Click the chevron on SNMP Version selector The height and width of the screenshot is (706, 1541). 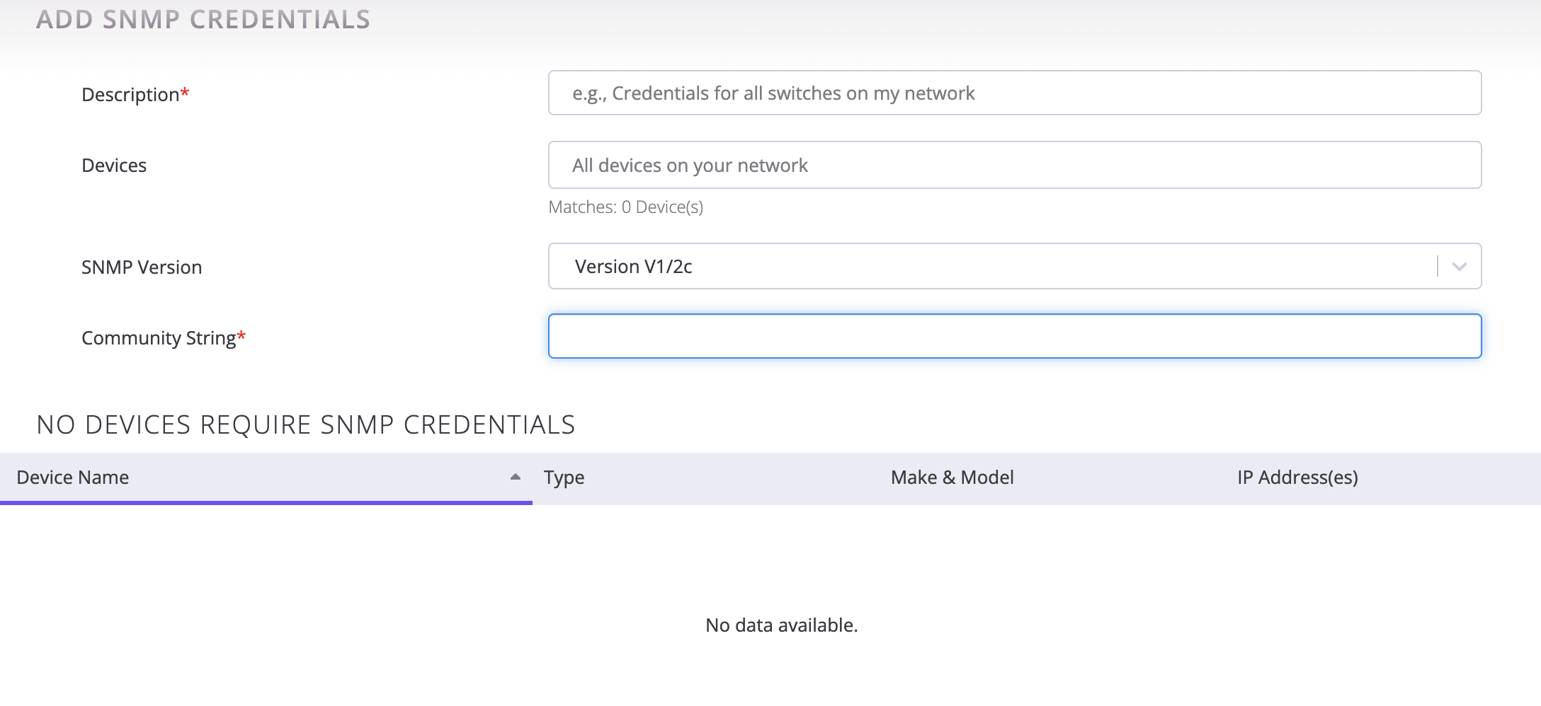(1460, 266)
